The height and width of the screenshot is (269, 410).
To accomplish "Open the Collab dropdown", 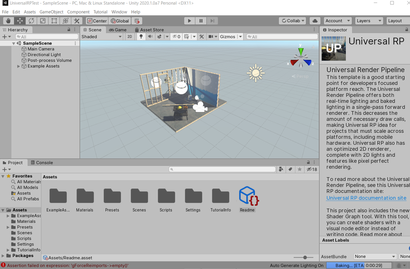I will click(x=293, y=21).
